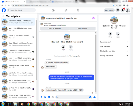Open Josie conversation in list
The image size is (133, 106).
(18, 59)
